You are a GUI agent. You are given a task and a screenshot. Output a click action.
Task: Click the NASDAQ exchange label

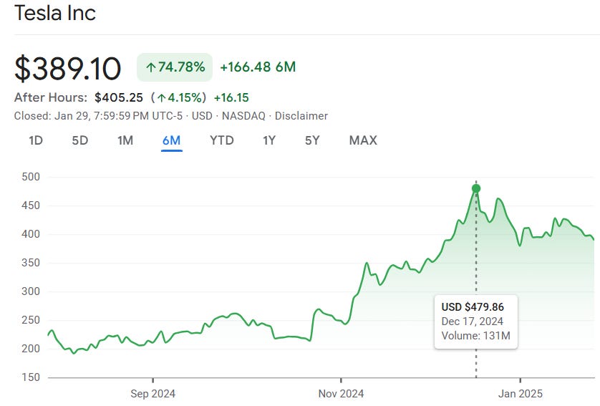243,116
